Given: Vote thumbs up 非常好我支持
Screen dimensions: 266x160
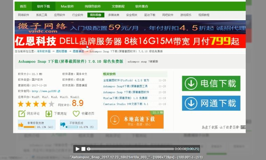Looking at the screenshot, I should 37,125.
